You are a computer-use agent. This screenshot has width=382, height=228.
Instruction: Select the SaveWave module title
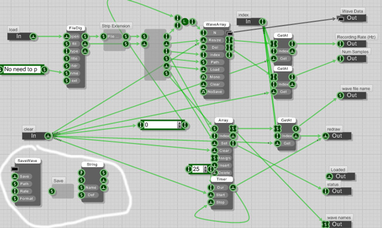point(28,161)
